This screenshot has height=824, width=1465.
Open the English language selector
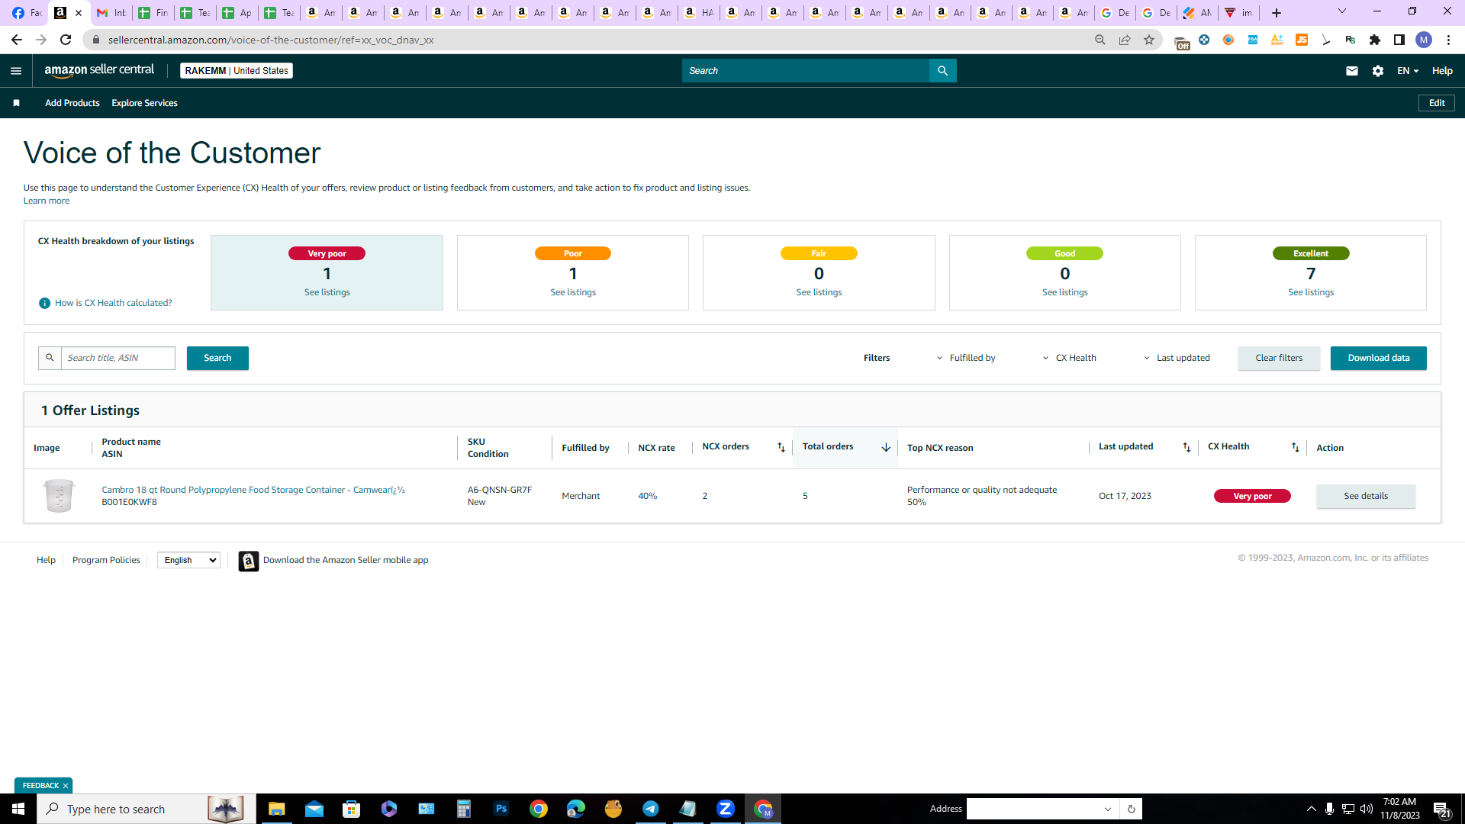(188, 560)
